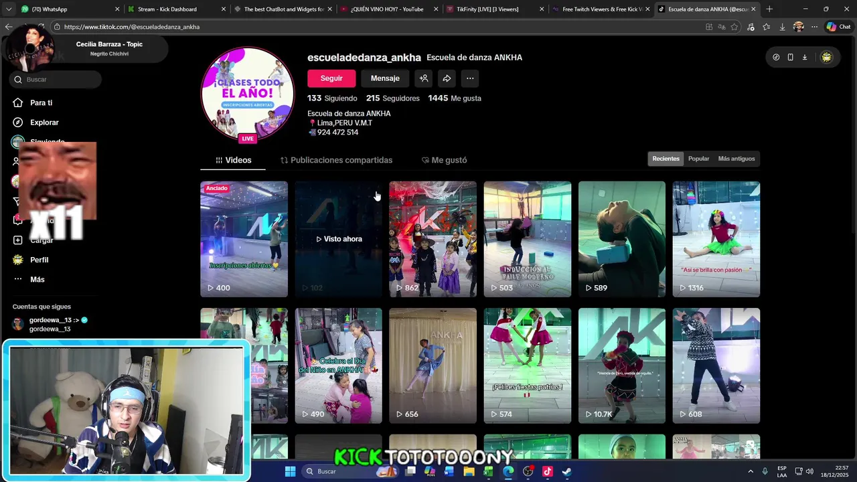The width and height of the screenshot is (857, 482).
Task: Open the video with 574 views
Action: click(528, 366)
